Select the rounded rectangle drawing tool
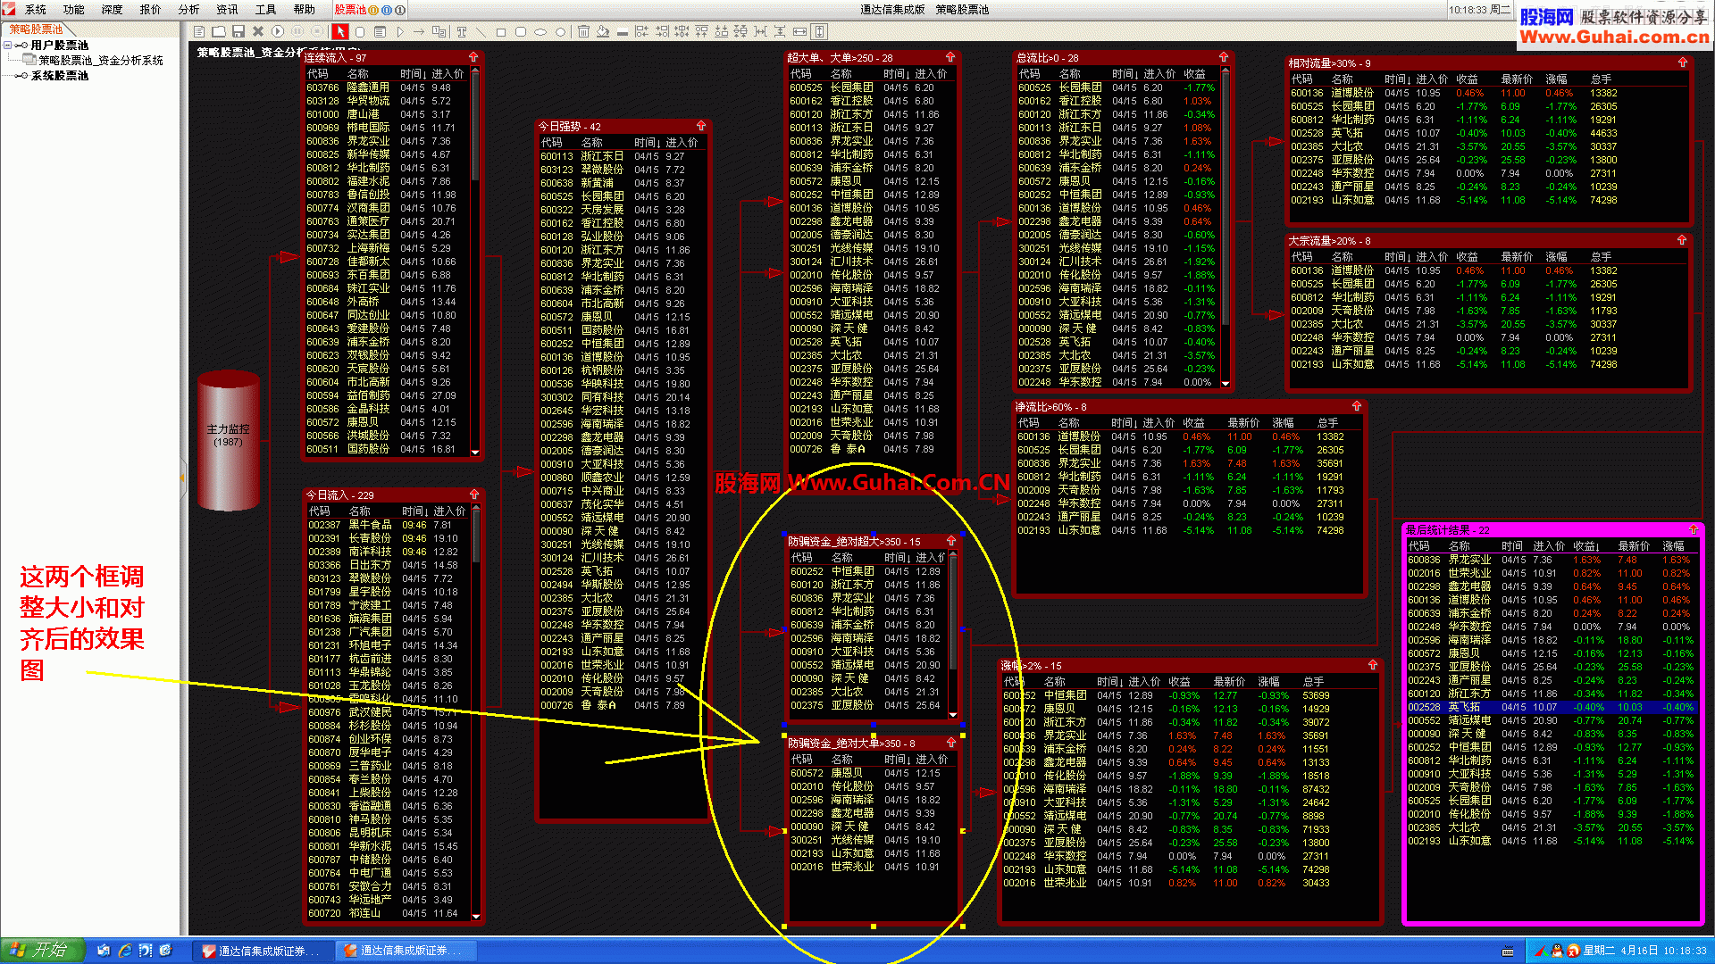Viewport: 1715px width, 964px height. point(520,31)
